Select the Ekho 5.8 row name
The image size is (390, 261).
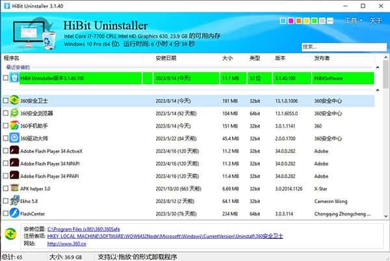pos(29,201)
